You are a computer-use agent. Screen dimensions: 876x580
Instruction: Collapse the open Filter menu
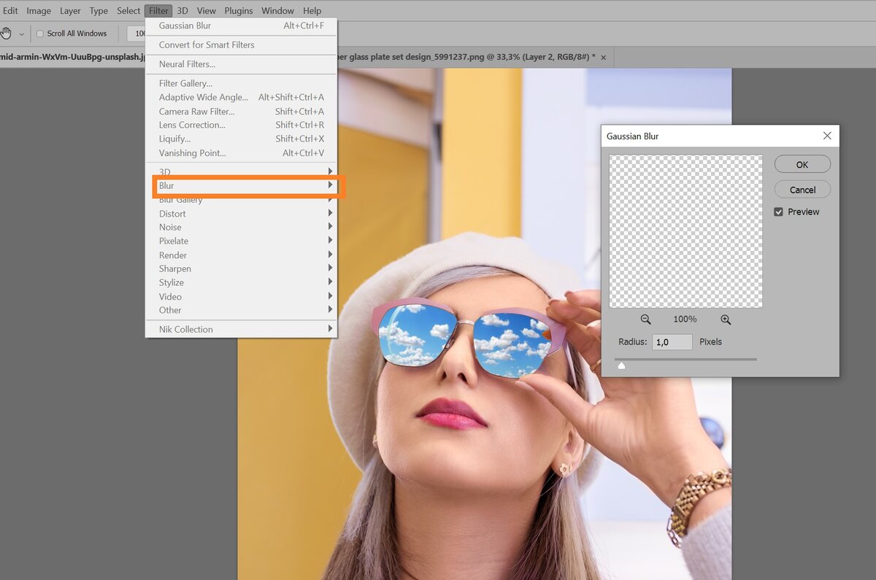click(158, 11)
